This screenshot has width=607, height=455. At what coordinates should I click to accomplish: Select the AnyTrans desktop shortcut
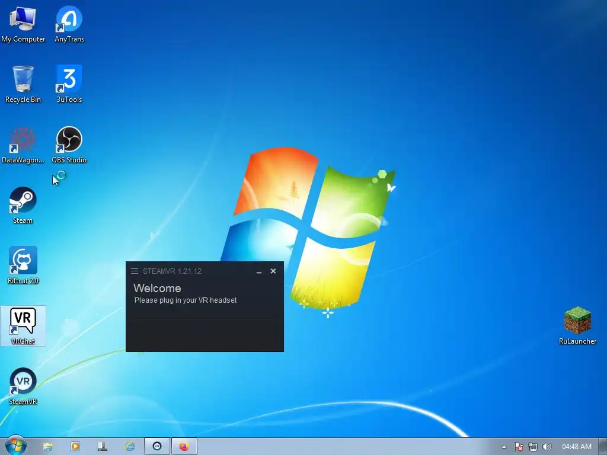click(69, 25)
